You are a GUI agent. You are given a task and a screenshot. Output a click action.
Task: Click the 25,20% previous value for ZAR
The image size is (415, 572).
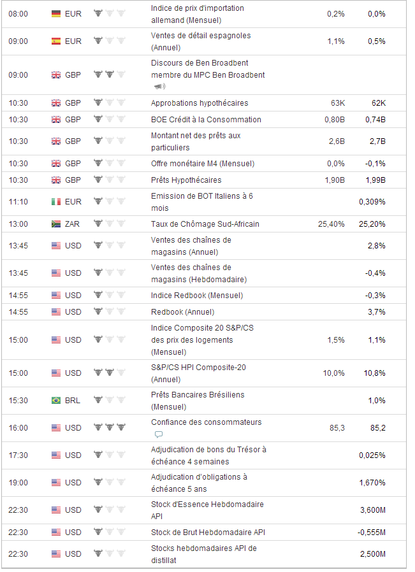pos(372,224)
